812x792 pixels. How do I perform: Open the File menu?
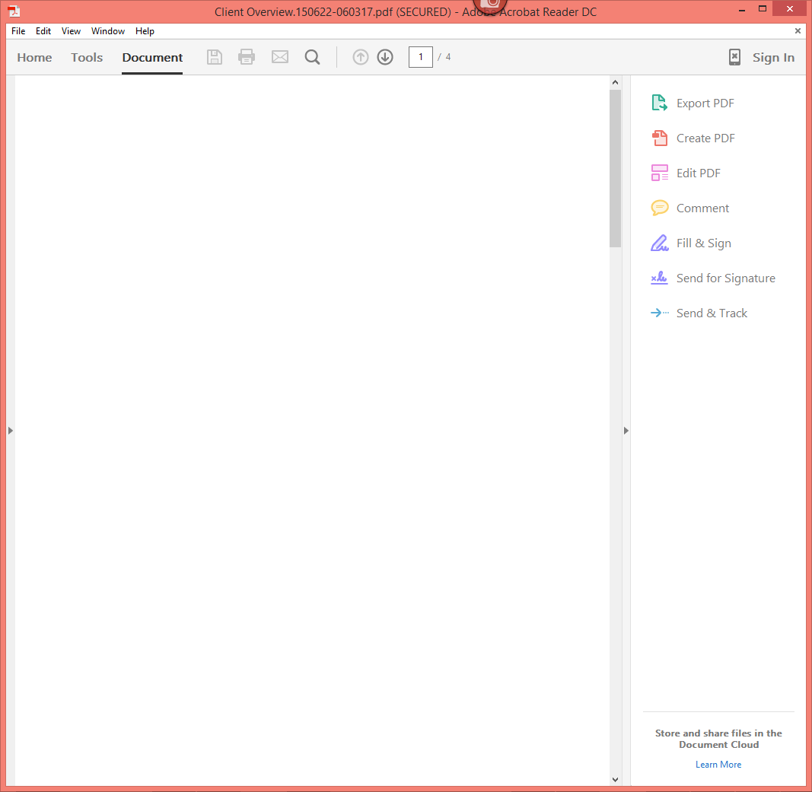(18, 30)
